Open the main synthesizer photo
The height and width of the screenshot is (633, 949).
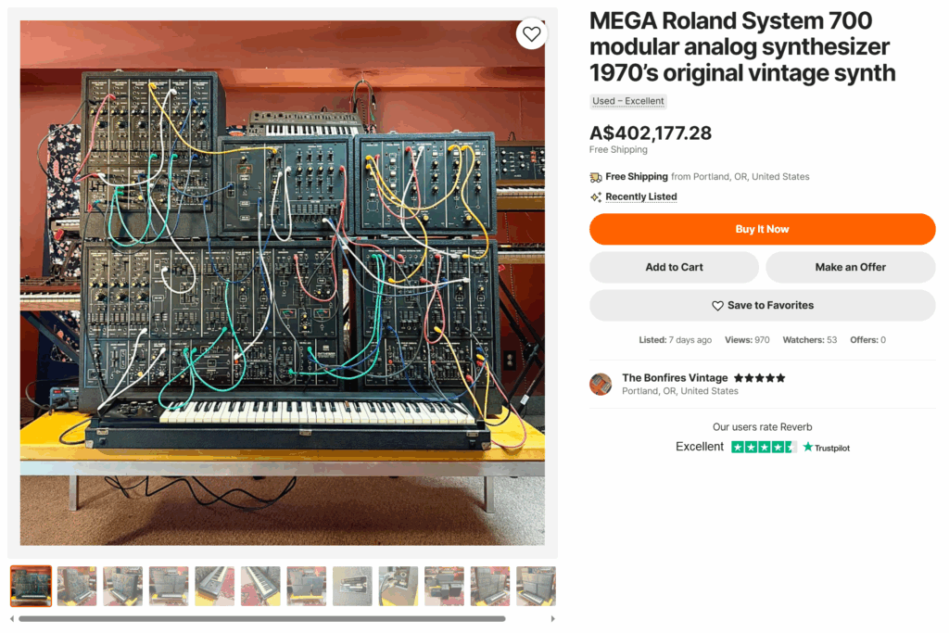(283, 283)
